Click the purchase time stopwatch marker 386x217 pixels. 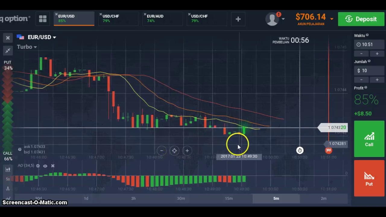point(300,150)
